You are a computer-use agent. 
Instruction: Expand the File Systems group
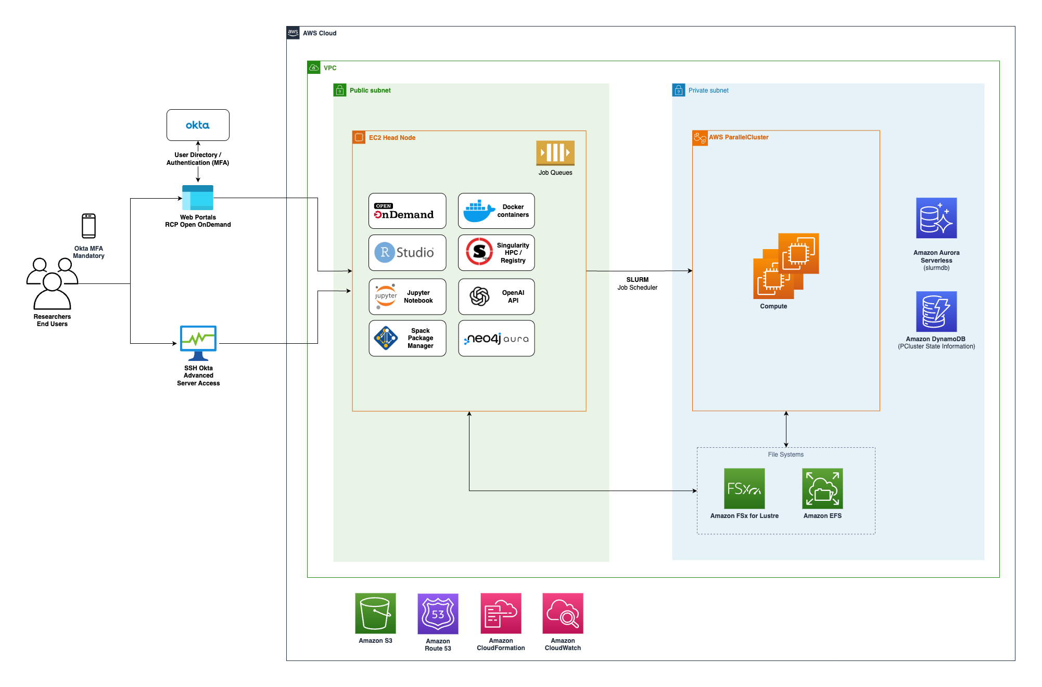[786, 454]
